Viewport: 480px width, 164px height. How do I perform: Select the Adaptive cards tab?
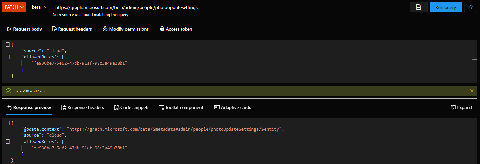point(232,107)
